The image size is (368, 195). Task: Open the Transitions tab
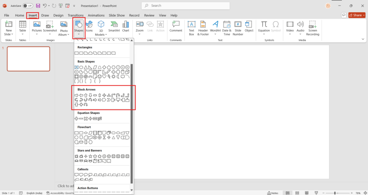click(75, 15)
